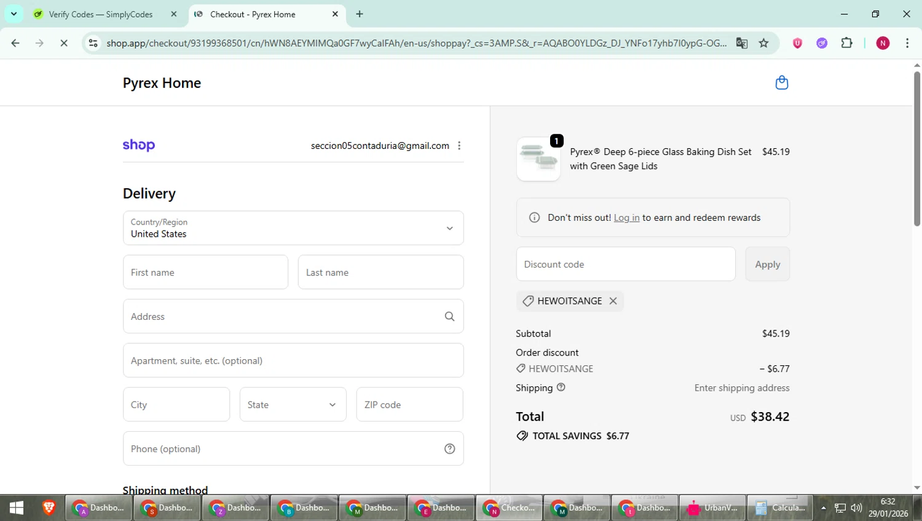Click the translate page icon
The image size is (922, 521).
742,43
